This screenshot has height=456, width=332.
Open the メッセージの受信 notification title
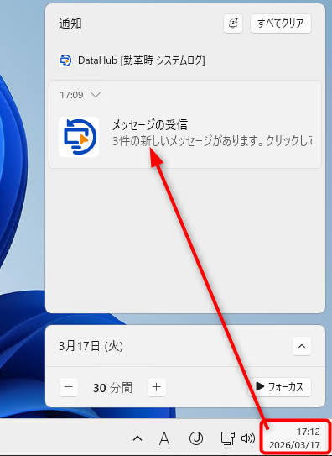click(150, 125)
